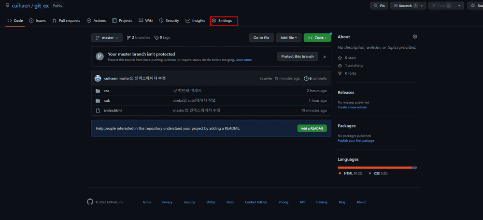
Task: Click the cuihaen commit author avatar
Action: tap(98, 79)
